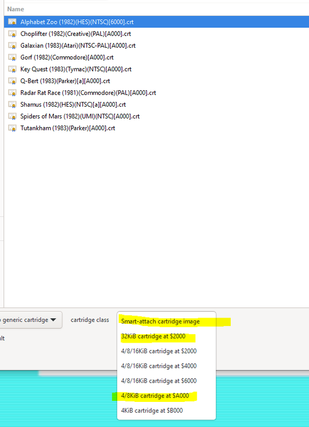
Task: Click the Gorf crt file icon
Action: (x=12, y=57)
